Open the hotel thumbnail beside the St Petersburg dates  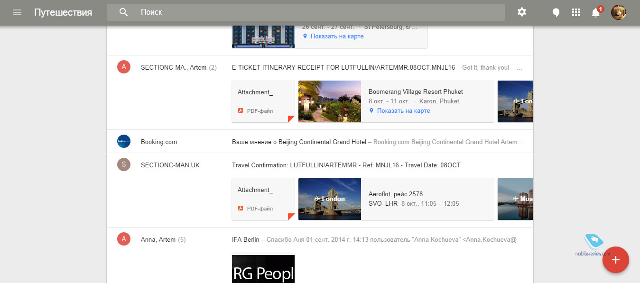pos(263,36)
